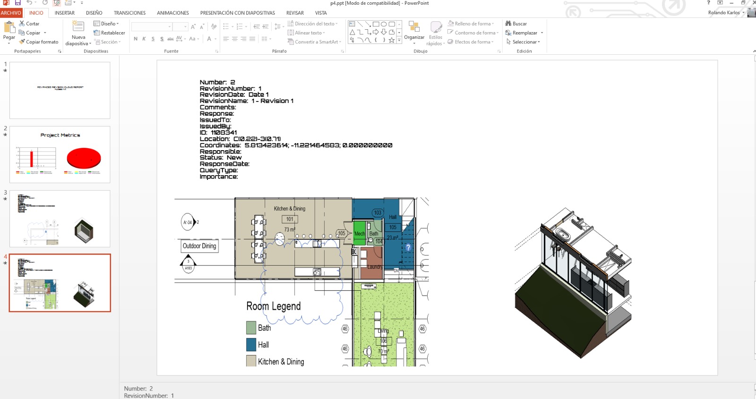Open the INSERTAR ribbon tab
Image resolution: width=756 pixels, height=399 pixels.
[64, 13]
